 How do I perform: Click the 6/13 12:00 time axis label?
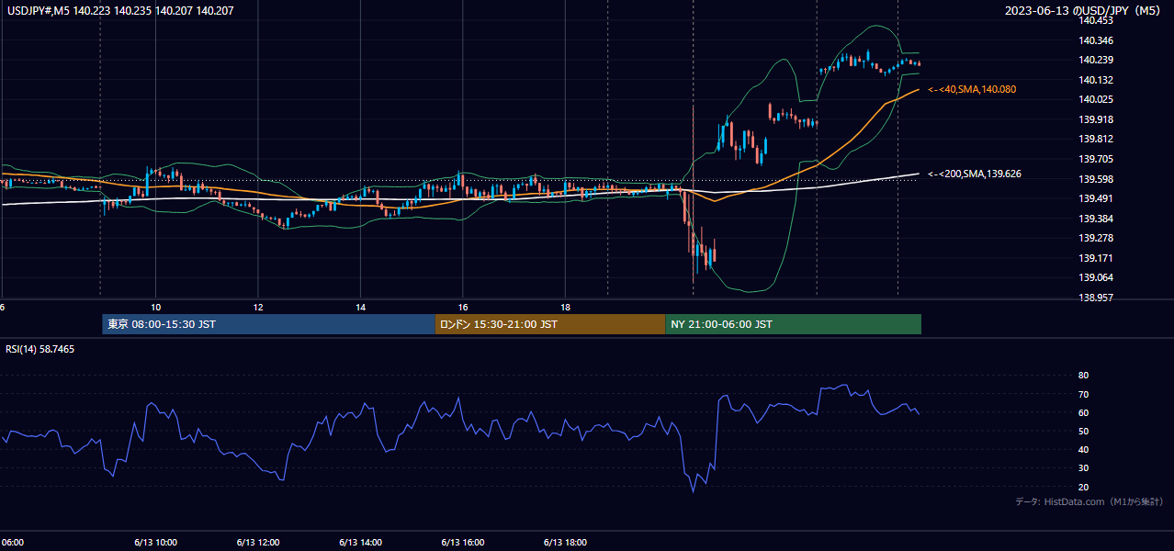coord(258,542)
